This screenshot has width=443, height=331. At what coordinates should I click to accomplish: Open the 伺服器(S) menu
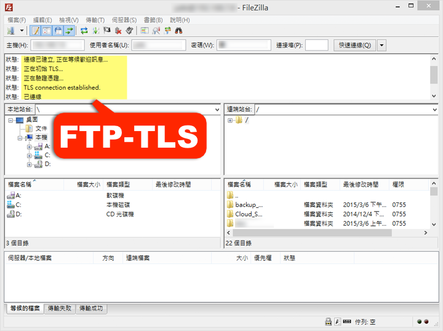coord(124,20)
